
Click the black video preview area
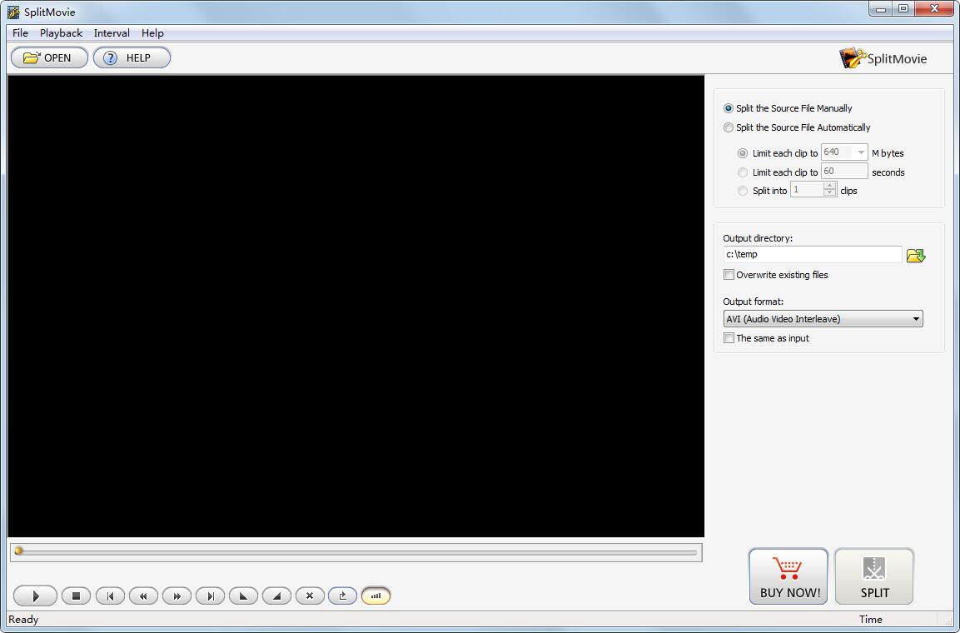pos(356,307)
